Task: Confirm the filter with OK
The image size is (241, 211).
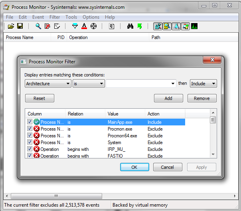Action: (134, 167)
